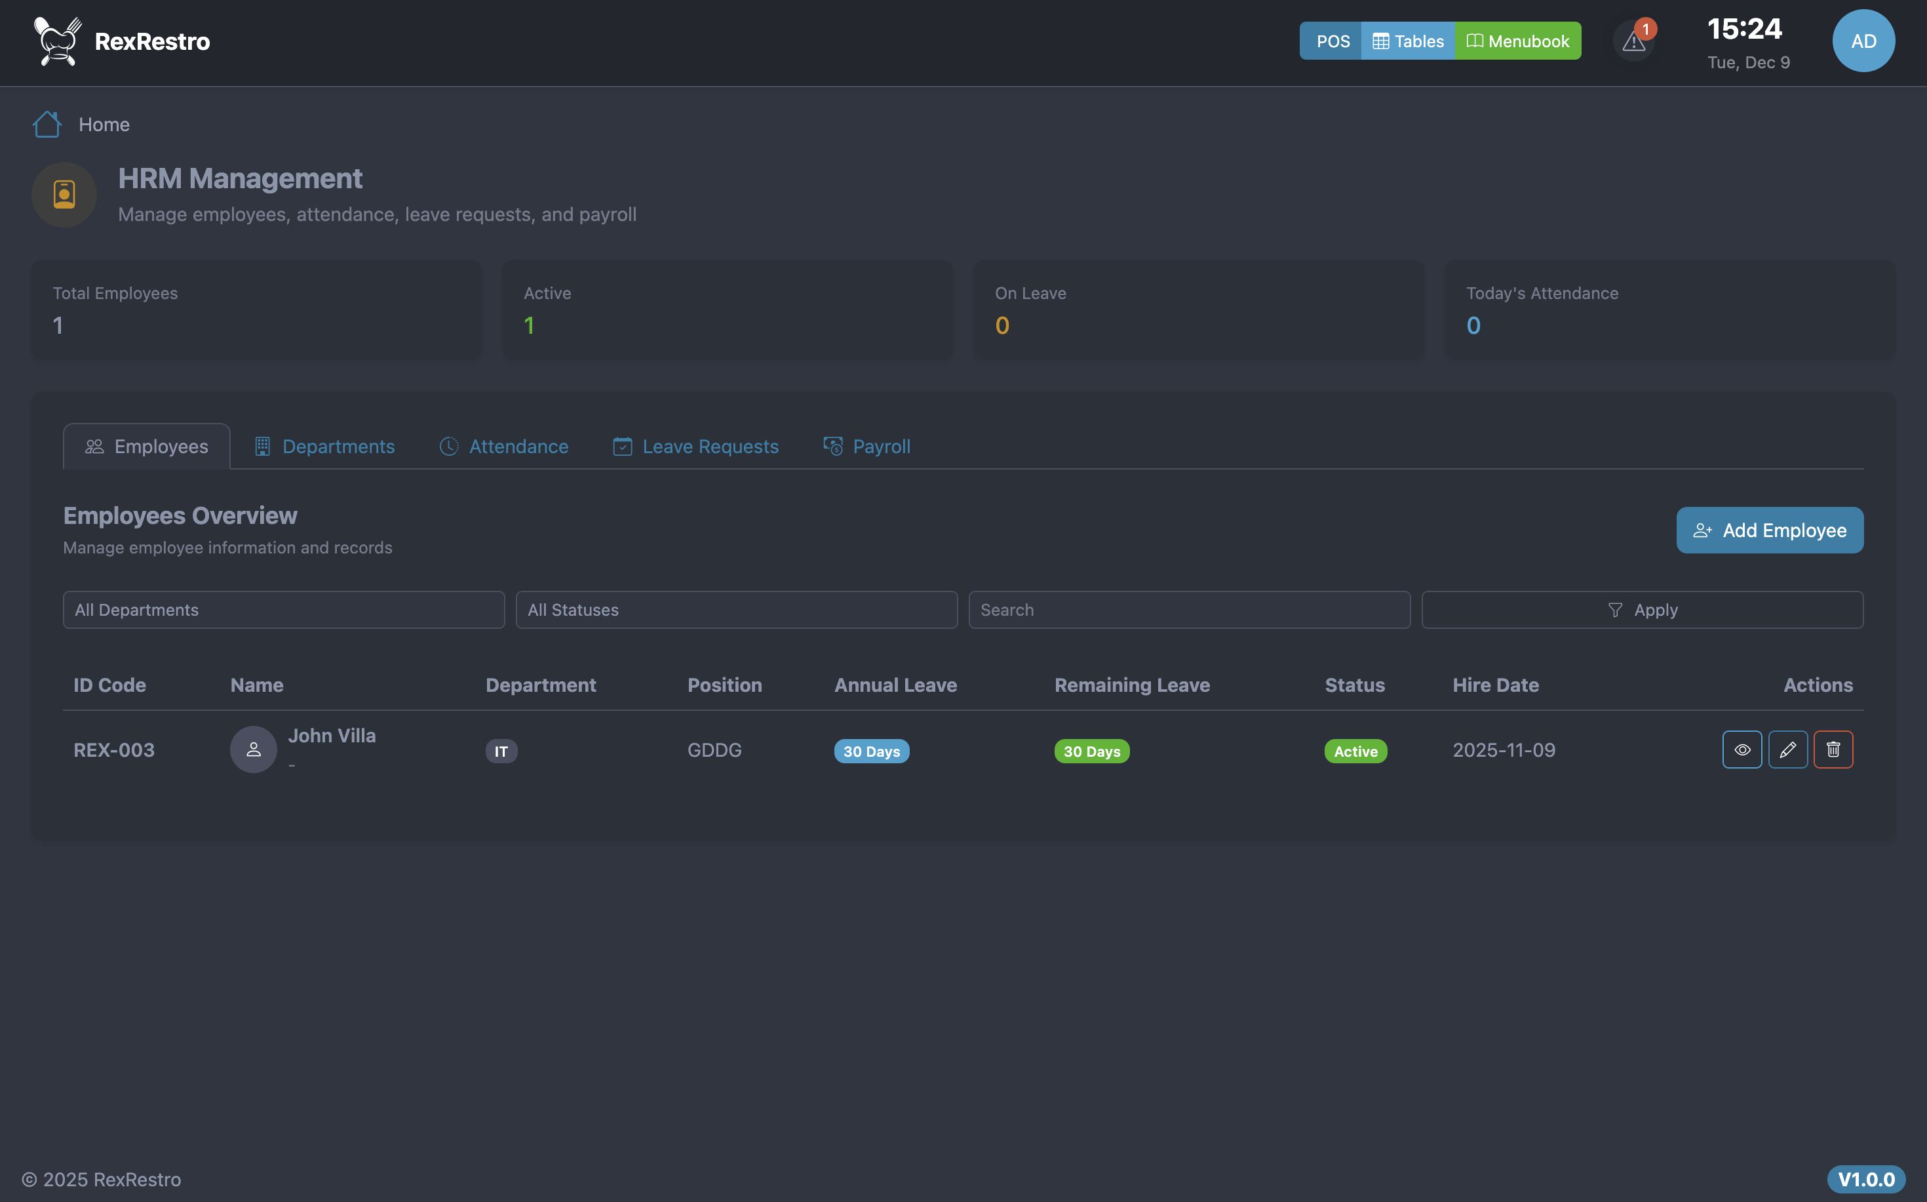
Task: Apply the employee filters
Action: click(1642, 610)
